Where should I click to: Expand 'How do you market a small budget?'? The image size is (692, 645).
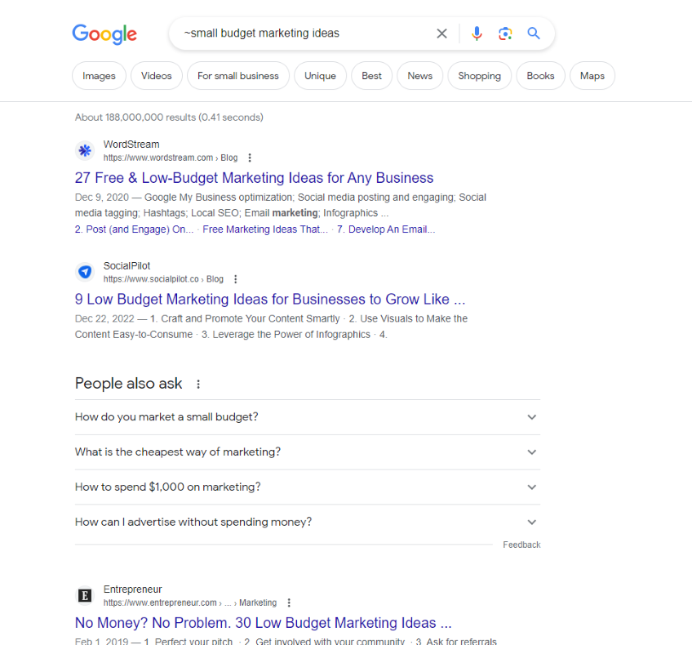click(308, 417)
